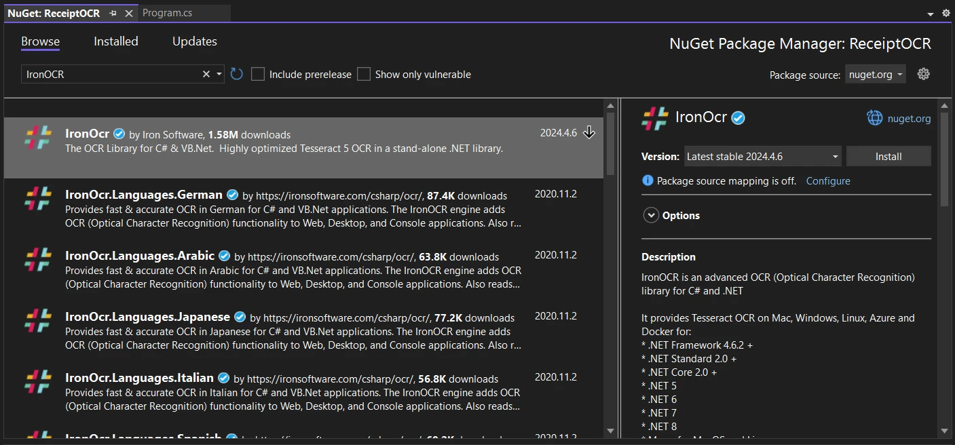The height and width of the screenshot is (445, 955).
Task: Close the NuGet: ReceiptOCR tab
Action: click(129, 13)
